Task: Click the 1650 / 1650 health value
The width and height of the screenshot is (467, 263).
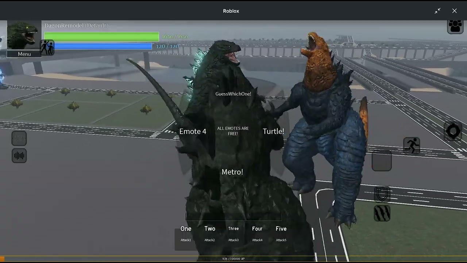Action: click(x=175, y=37)
